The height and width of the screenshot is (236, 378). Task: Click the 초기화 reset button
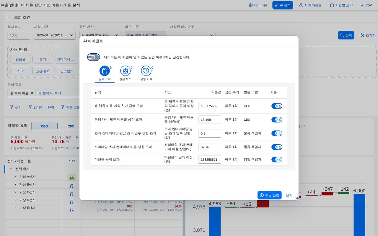(368, 35)
